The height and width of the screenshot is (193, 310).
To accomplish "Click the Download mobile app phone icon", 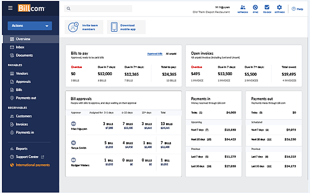I will (114, 27).
